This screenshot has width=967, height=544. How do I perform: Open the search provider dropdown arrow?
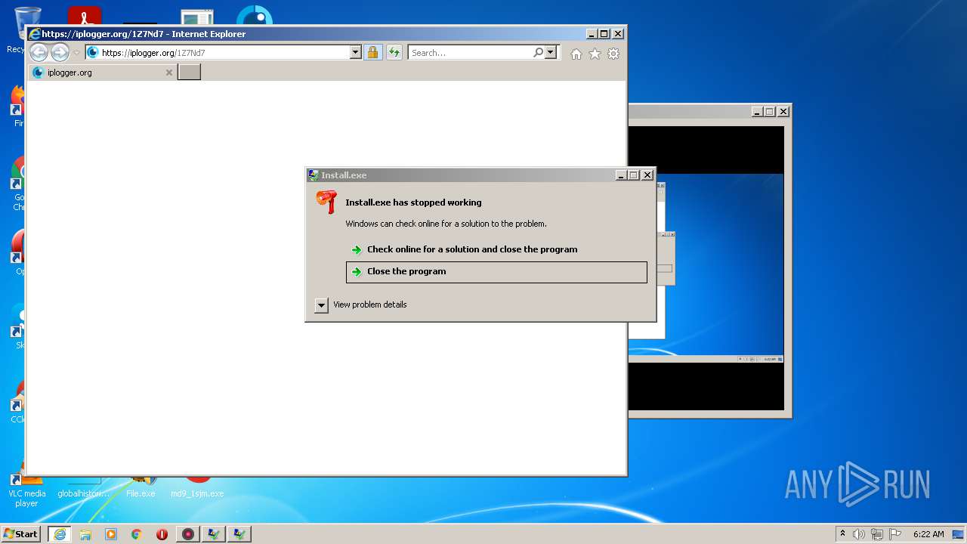(x=551, y=52)
